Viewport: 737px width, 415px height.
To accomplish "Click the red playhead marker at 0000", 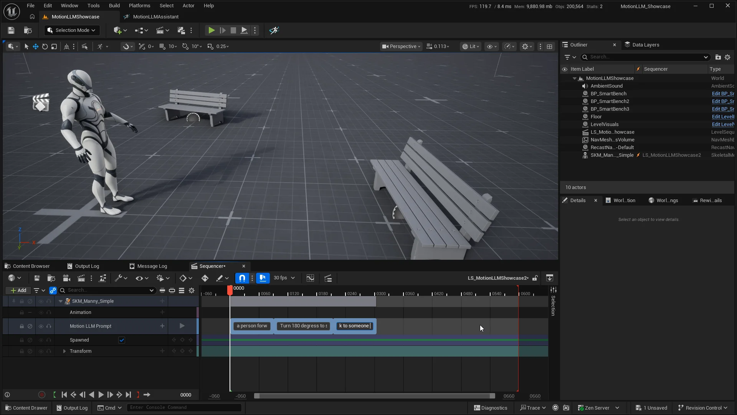I will (x=230, y=290).
